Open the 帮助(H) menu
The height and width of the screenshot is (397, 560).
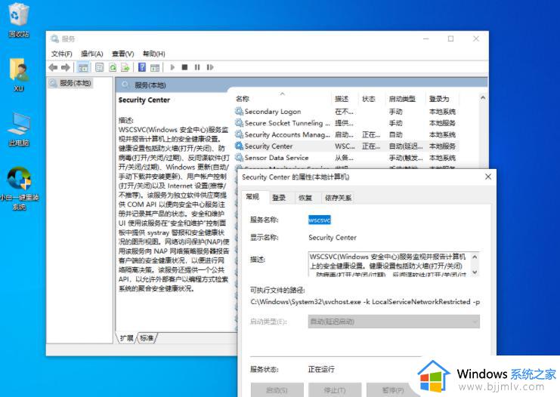point(154,54)
